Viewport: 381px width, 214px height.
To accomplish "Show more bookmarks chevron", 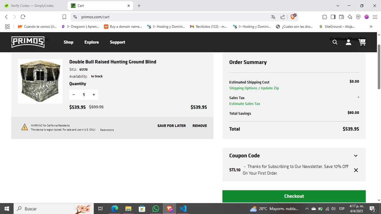I will 371,27.
